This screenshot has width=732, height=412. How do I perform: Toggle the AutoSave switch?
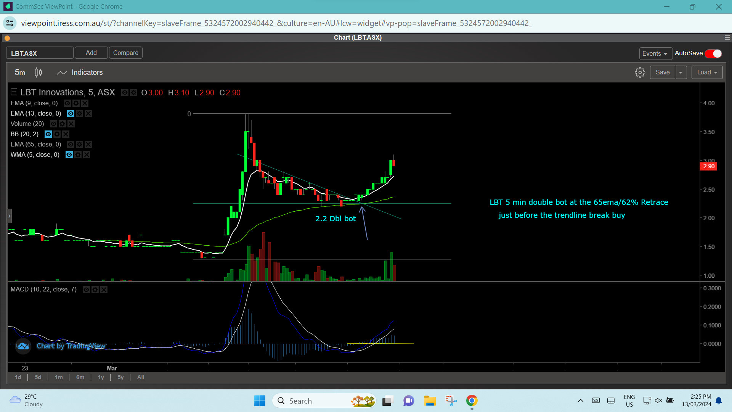(x=713, y=54)
